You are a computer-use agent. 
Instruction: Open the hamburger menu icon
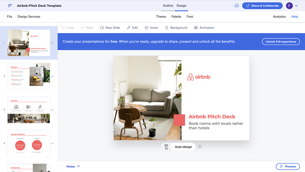[10, 6]
